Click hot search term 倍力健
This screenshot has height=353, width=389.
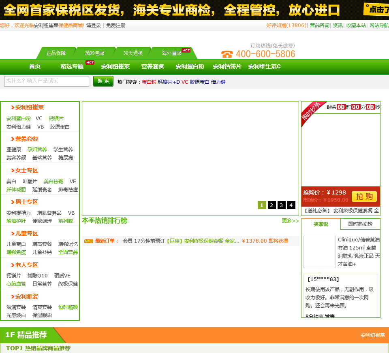218,82
